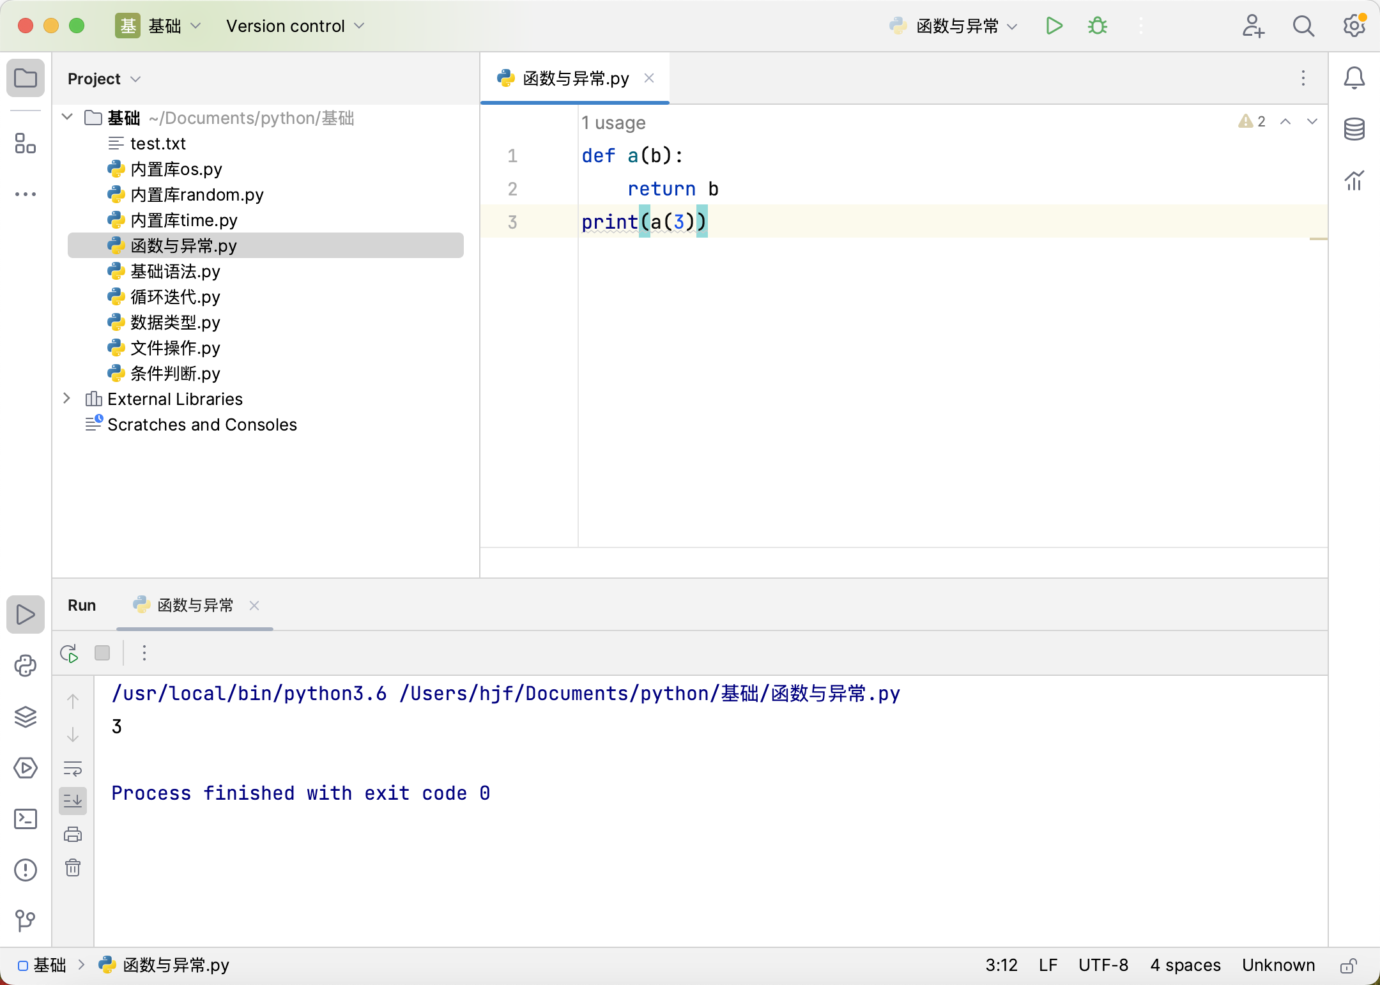The image size is (1380, 985).
Task: Expand the External Libraries node
Action: [67, 399]
